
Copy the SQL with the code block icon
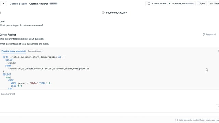point(218,51)
